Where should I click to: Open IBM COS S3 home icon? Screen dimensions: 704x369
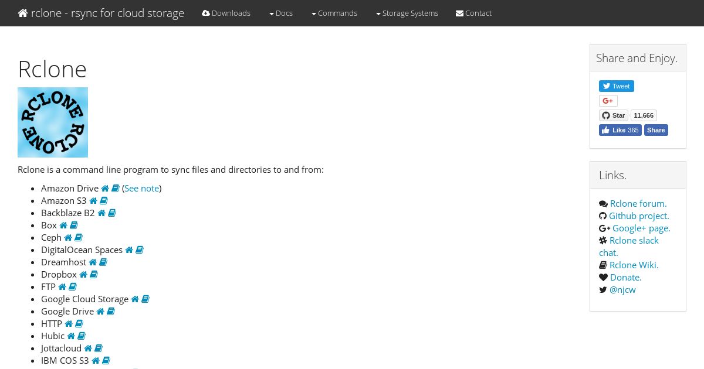pos(96,361)
